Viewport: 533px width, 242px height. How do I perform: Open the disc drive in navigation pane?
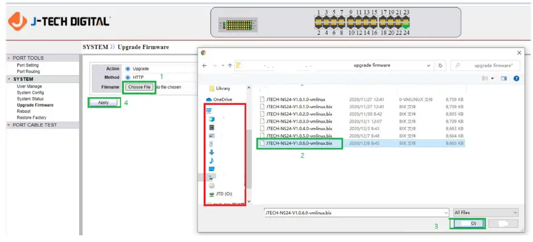[212, 186]
